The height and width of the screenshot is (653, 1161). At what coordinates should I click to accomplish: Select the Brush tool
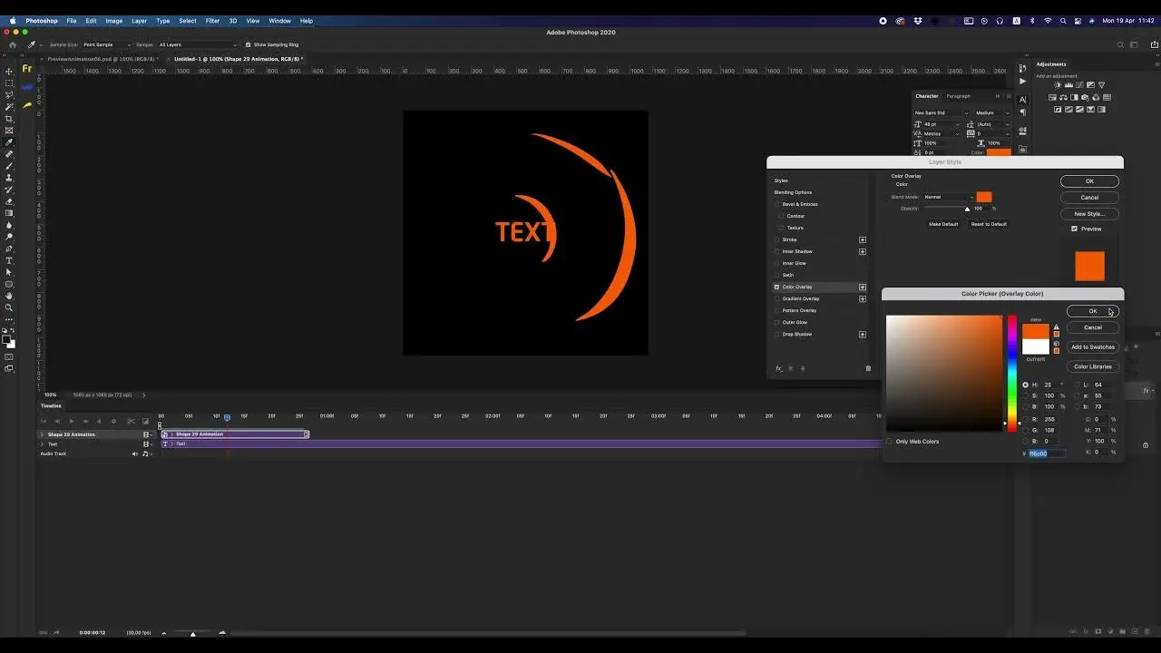click(x=9, y=166)
